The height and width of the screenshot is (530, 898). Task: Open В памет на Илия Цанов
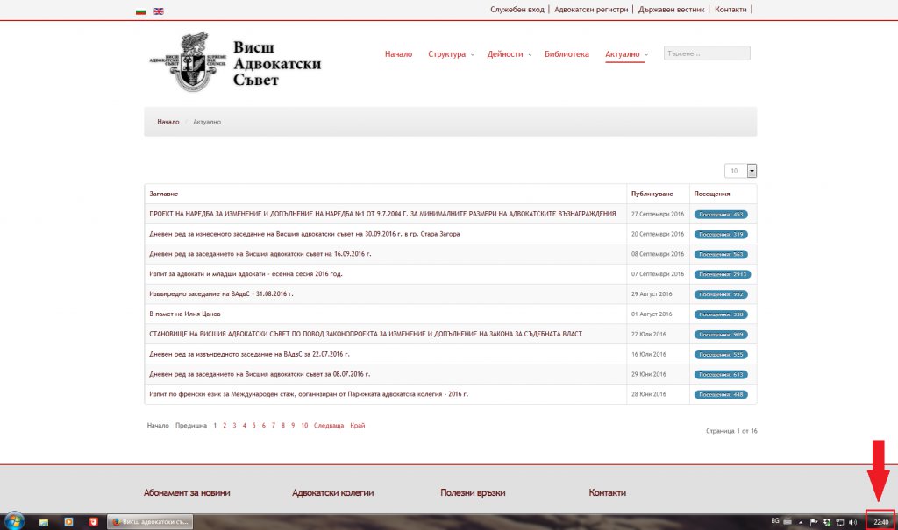click(184, 314)
